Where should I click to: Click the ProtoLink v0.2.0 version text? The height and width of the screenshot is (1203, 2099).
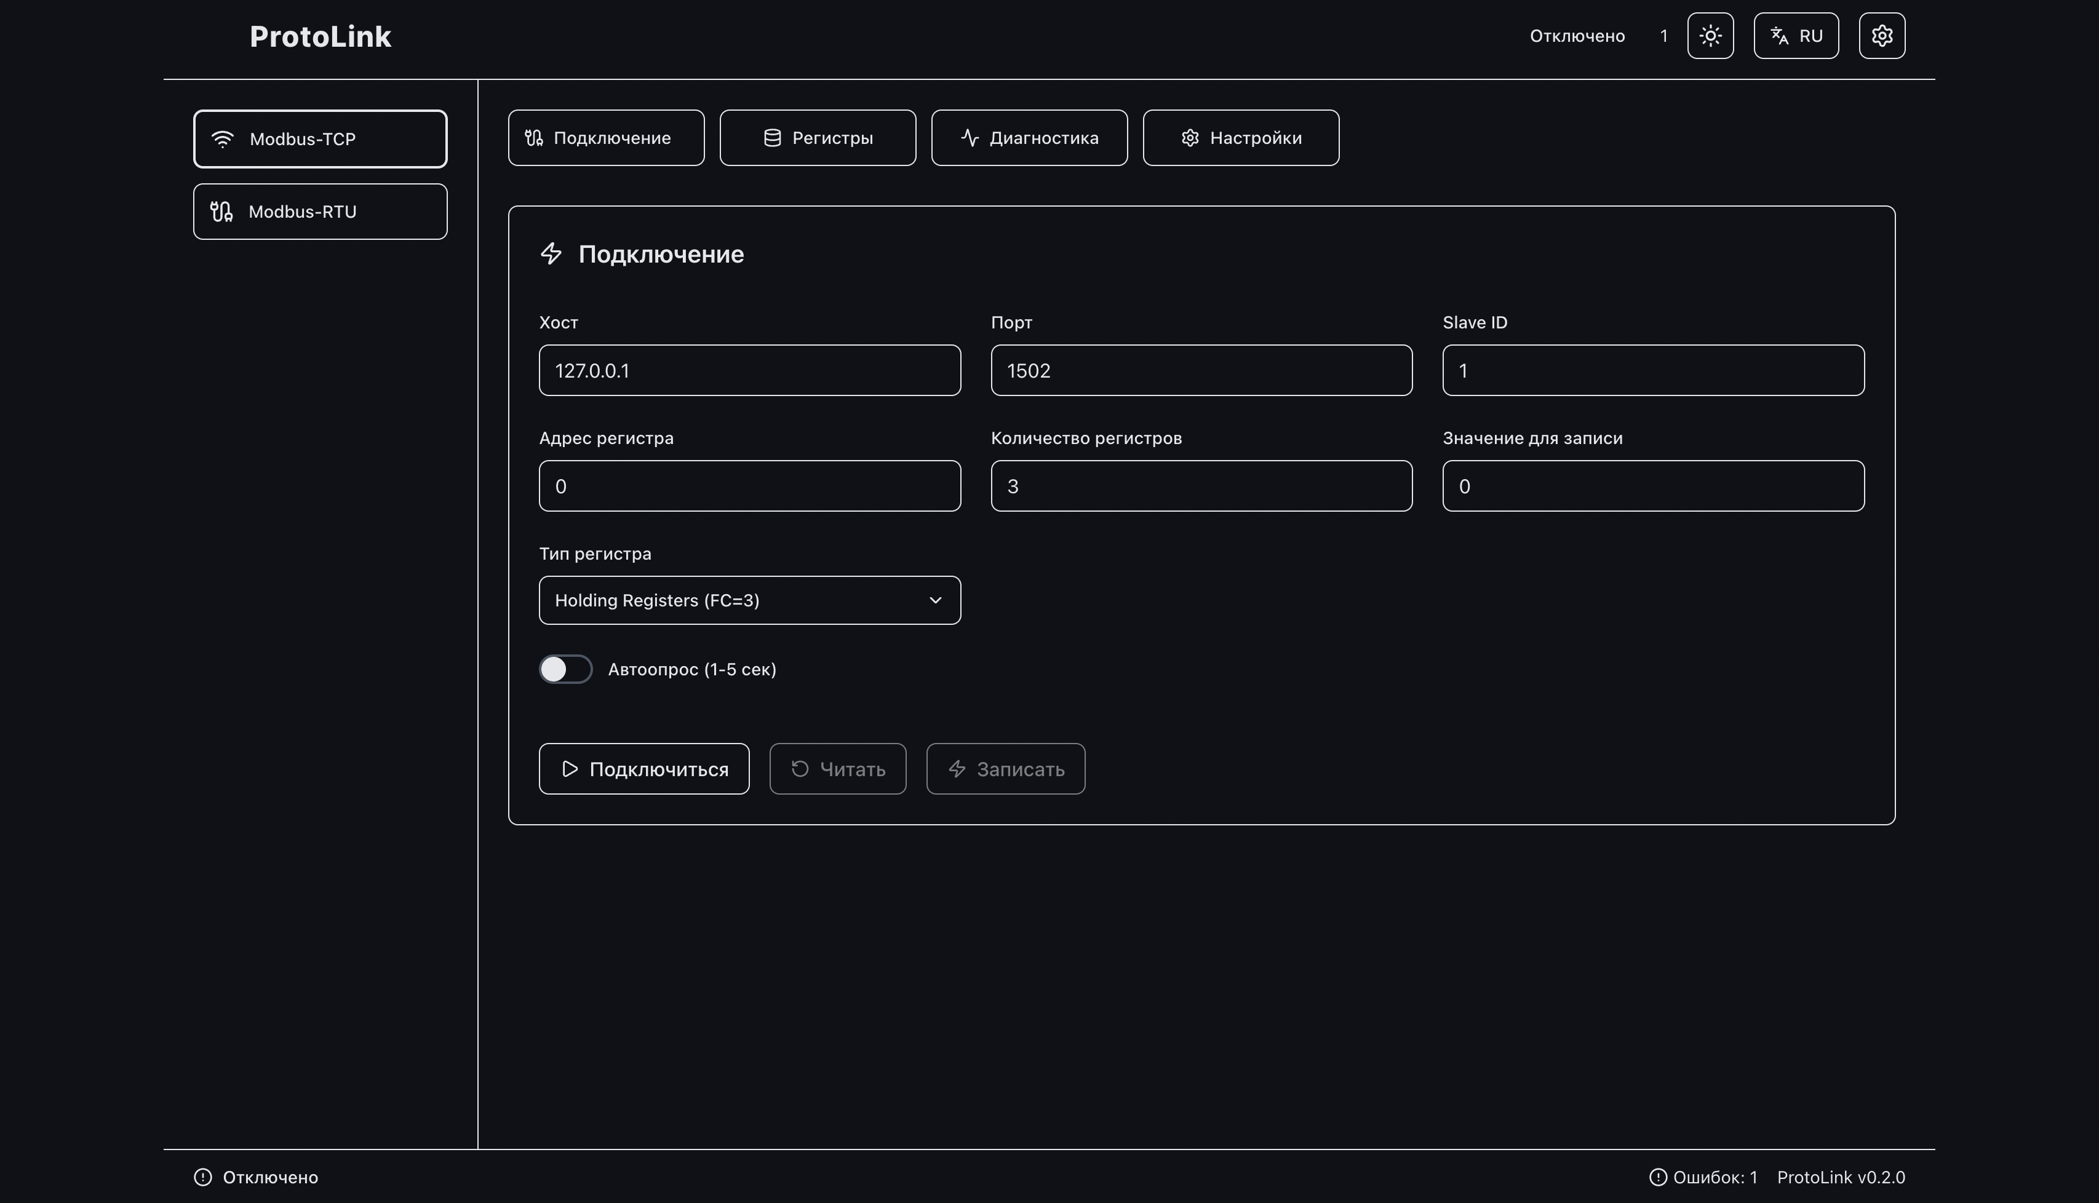(1841, 1177)
